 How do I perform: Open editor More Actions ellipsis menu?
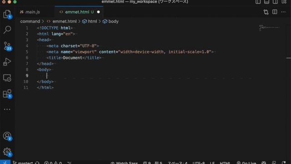[283, 12]
